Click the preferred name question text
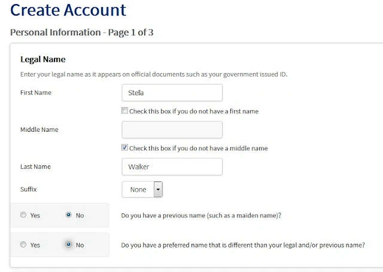Screen dimensions: 383x272 click(243, 245)
